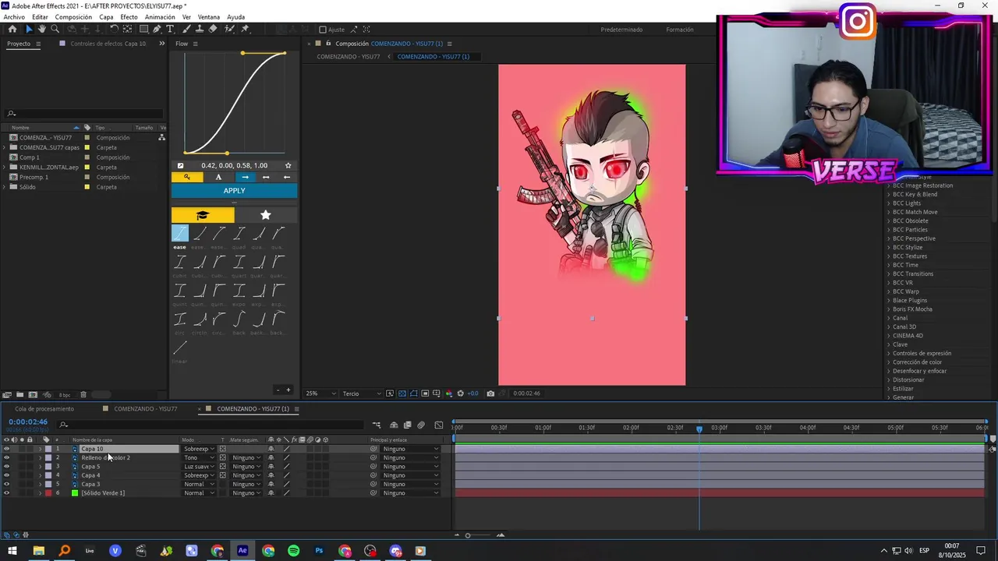
Task: Hide Capa 10 layer with eye icon
Action: coord(7,449)
